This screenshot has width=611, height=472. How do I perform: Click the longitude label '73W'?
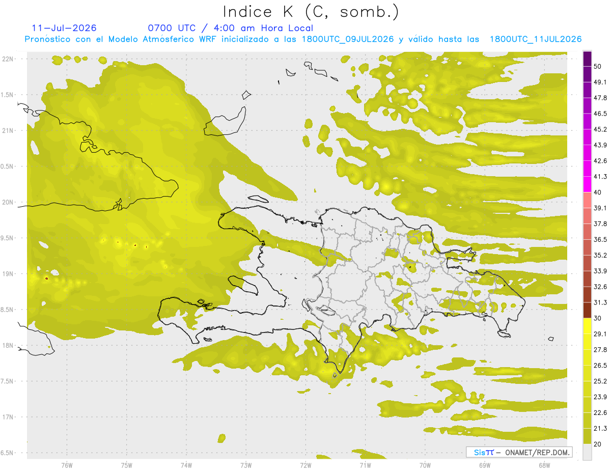(246, 465)
